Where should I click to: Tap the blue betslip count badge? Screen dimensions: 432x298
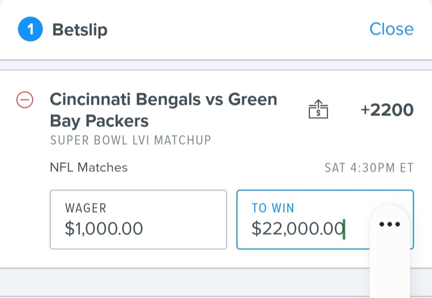tap(30, 29)
